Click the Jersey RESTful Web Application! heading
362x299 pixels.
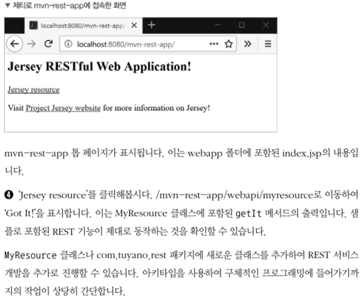click(99, 67)
